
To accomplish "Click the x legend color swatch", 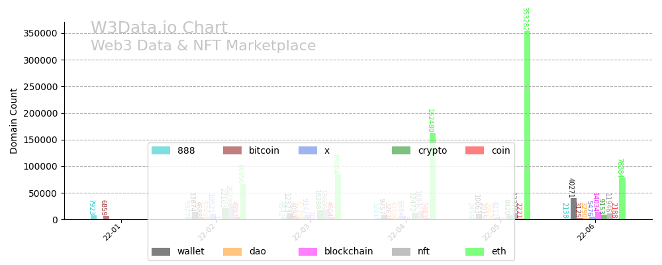I will pyautogui.click(x=308, y=151).
